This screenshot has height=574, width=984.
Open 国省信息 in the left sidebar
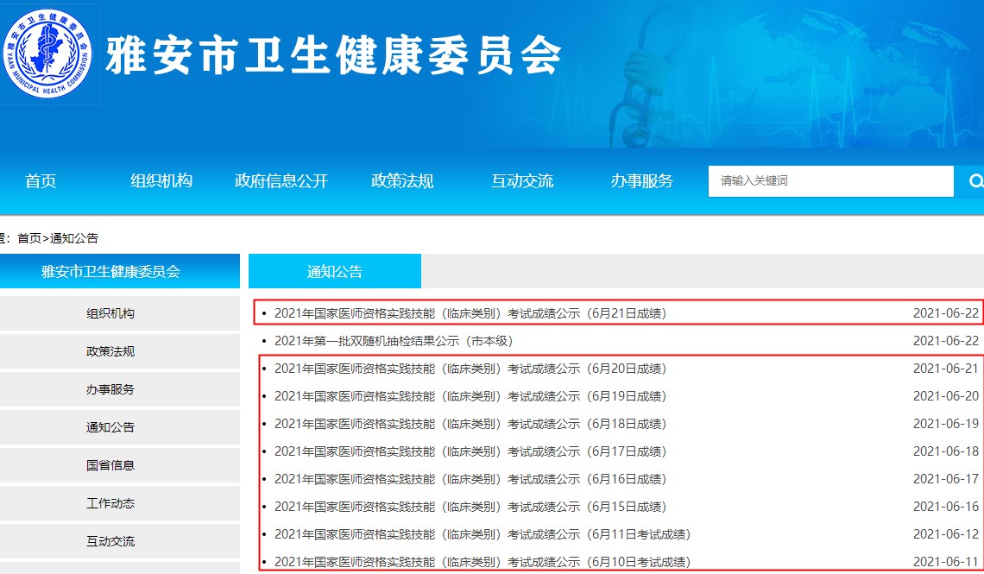(x=110, y=465)
